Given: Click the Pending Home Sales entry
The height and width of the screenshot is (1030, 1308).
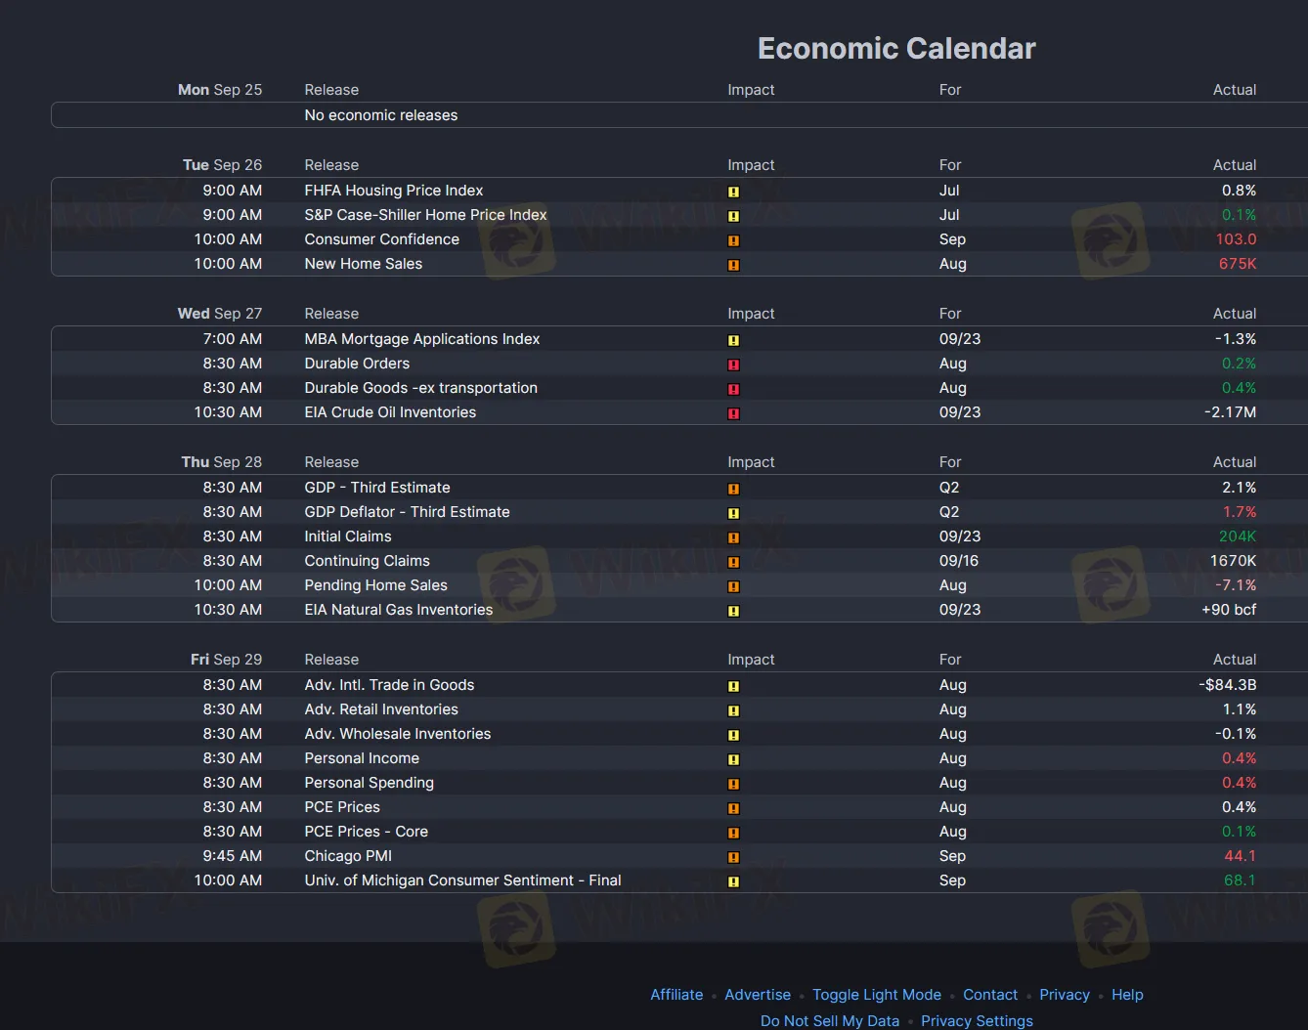Looking at the screenshot, I should (375, 585).
